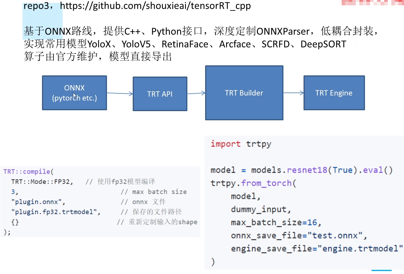Image resolution: width=404 pixels, height=274 pixels.
Task: Click the 'RetinaFace' model name
Action: coord(185,44)
